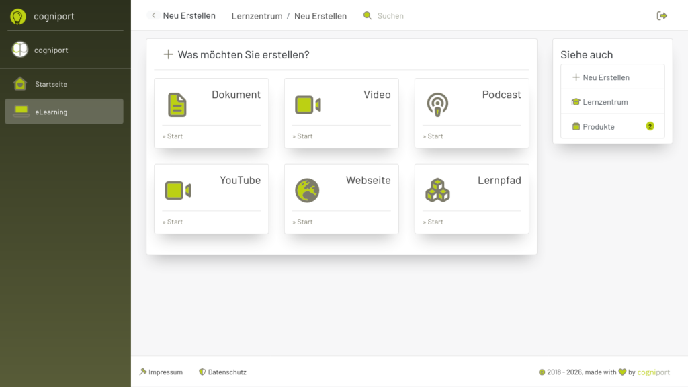Click the cogniport lightbulb logo

(18, 17)
